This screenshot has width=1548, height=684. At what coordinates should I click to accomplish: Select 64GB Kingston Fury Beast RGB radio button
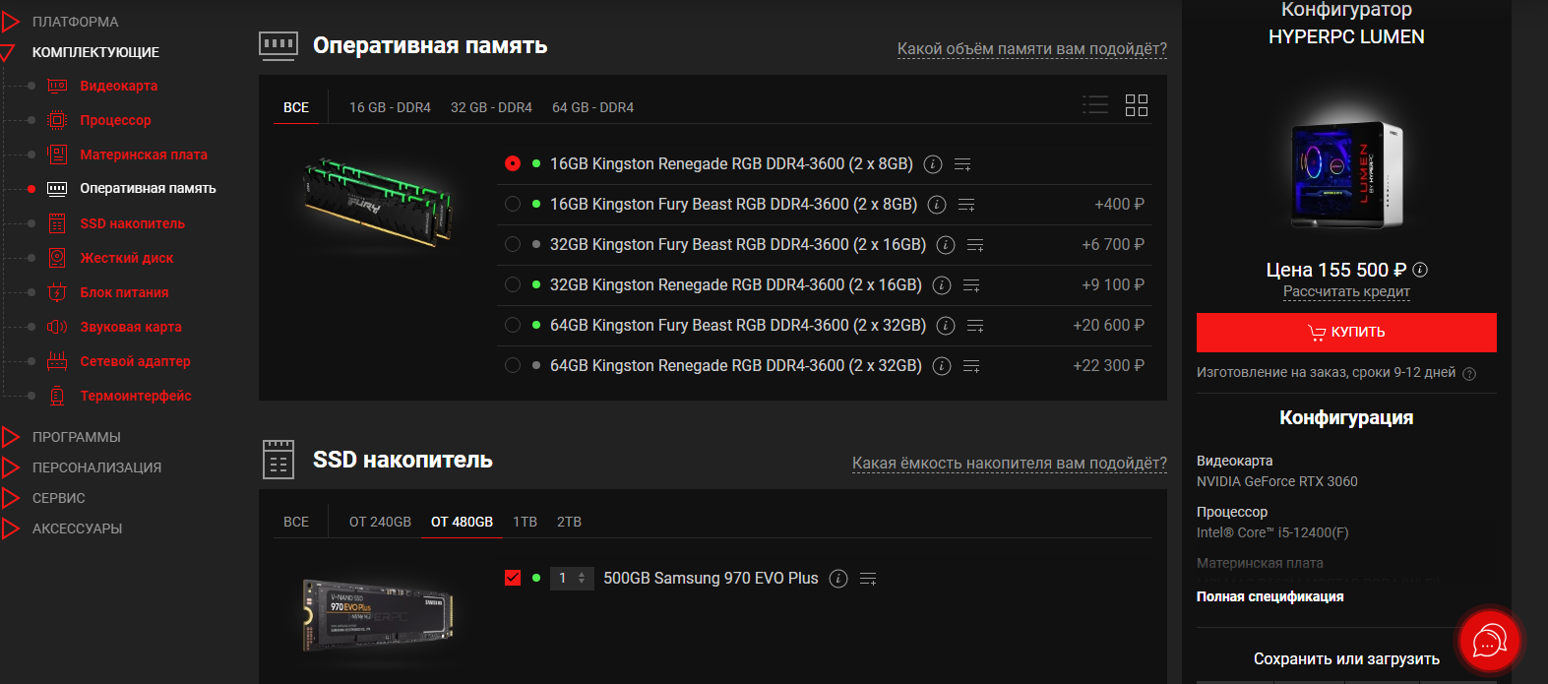click(x=513, y=325)
